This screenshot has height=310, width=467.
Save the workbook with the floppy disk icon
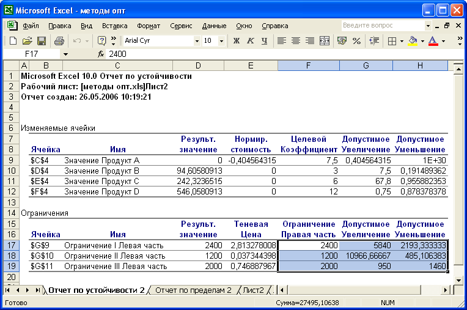click(x=42, y=41)
